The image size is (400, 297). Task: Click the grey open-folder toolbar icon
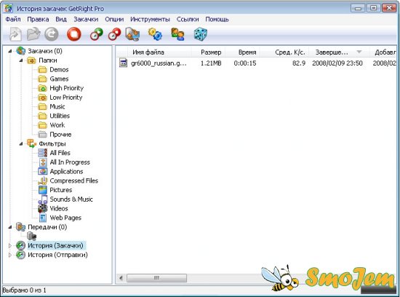click(33, 34)
